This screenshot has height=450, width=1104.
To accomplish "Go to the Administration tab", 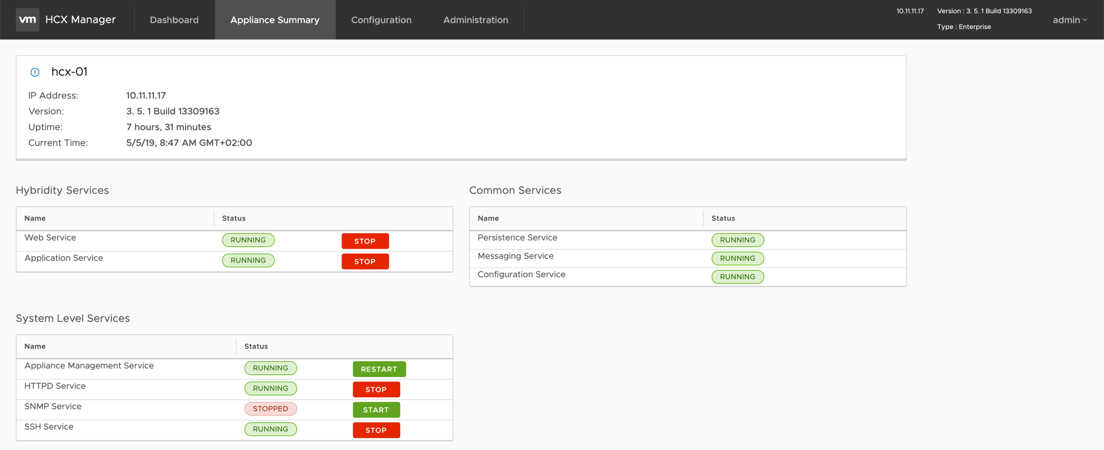I will [475, 20].
